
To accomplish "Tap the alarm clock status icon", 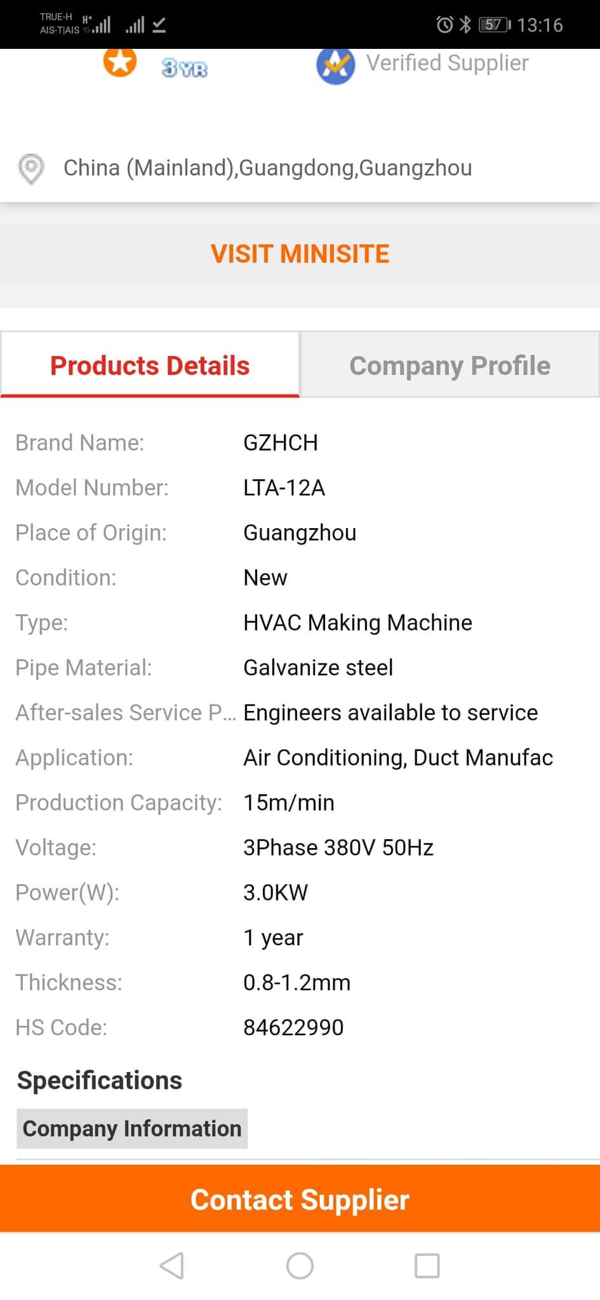I will [x=444, y=25].
